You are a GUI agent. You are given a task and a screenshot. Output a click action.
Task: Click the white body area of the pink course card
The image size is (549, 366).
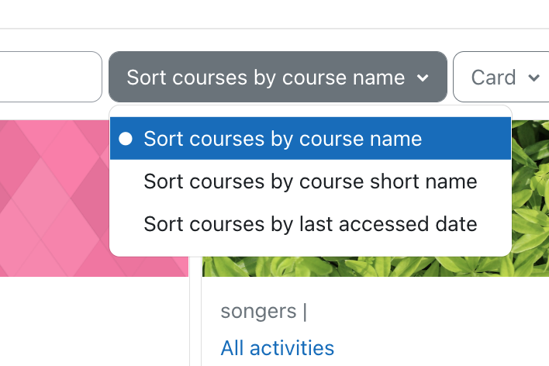(x=94, y=321)
